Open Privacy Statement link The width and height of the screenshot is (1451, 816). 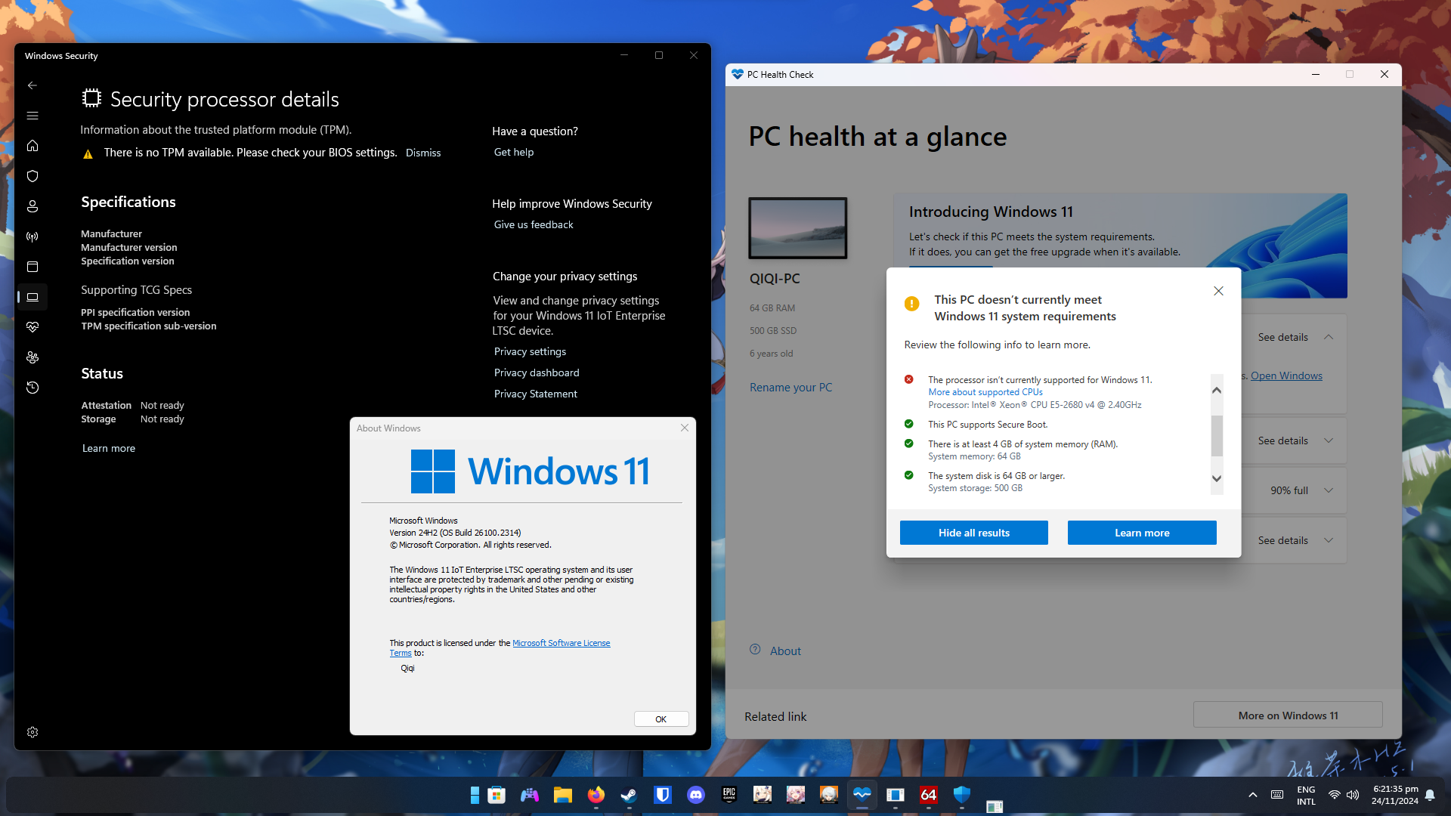pyautogui.click(x=535, y=394)
